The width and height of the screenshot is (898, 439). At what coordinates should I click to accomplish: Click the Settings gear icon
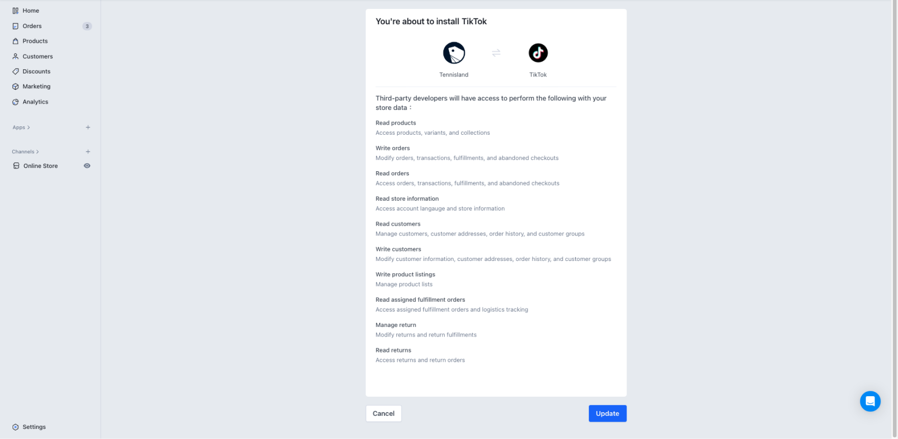click(x=15, y=427)
